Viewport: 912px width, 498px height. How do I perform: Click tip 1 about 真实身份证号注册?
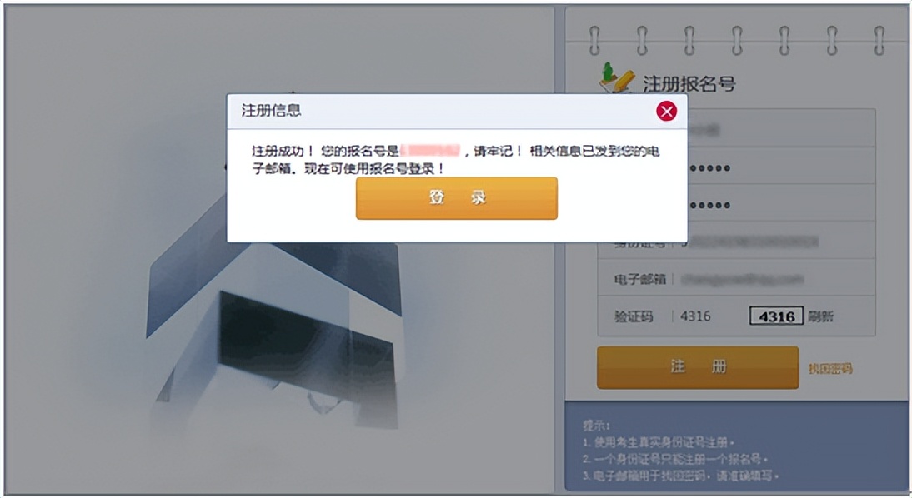[x=659, y=443]
